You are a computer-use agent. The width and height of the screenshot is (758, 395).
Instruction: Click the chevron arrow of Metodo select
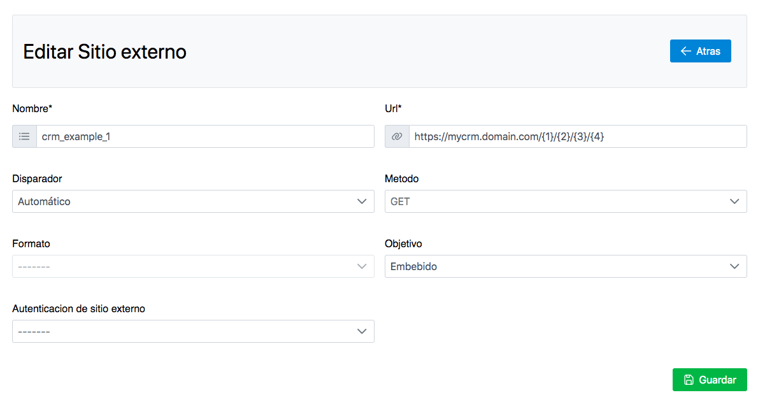point(734,201)
